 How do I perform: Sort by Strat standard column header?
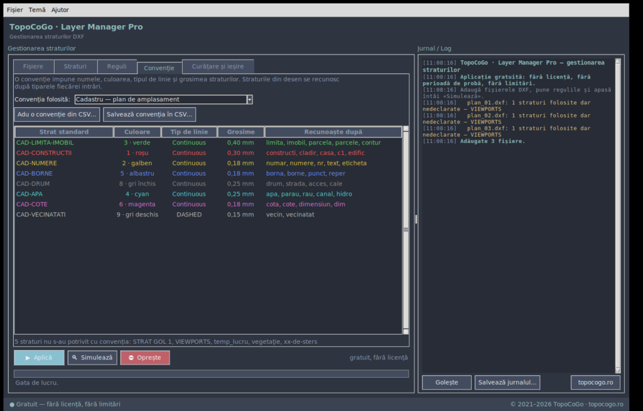pyautogui.click(x=64, y=132)
